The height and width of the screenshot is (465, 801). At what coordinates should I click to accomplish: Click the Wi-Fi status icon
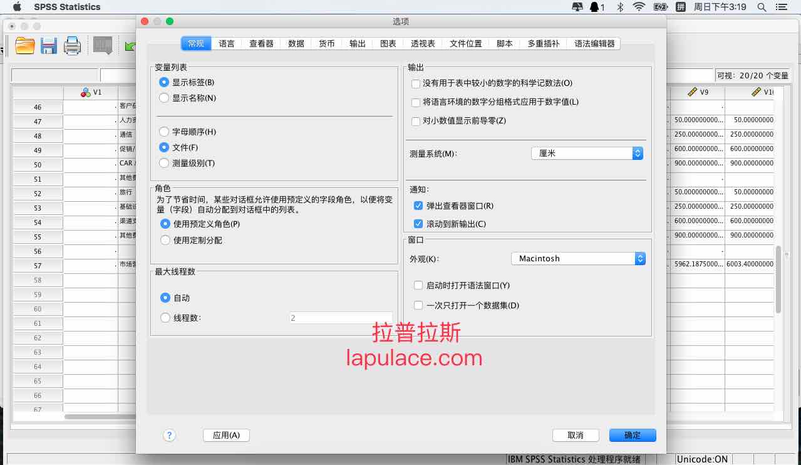click(x=639, y=7)
